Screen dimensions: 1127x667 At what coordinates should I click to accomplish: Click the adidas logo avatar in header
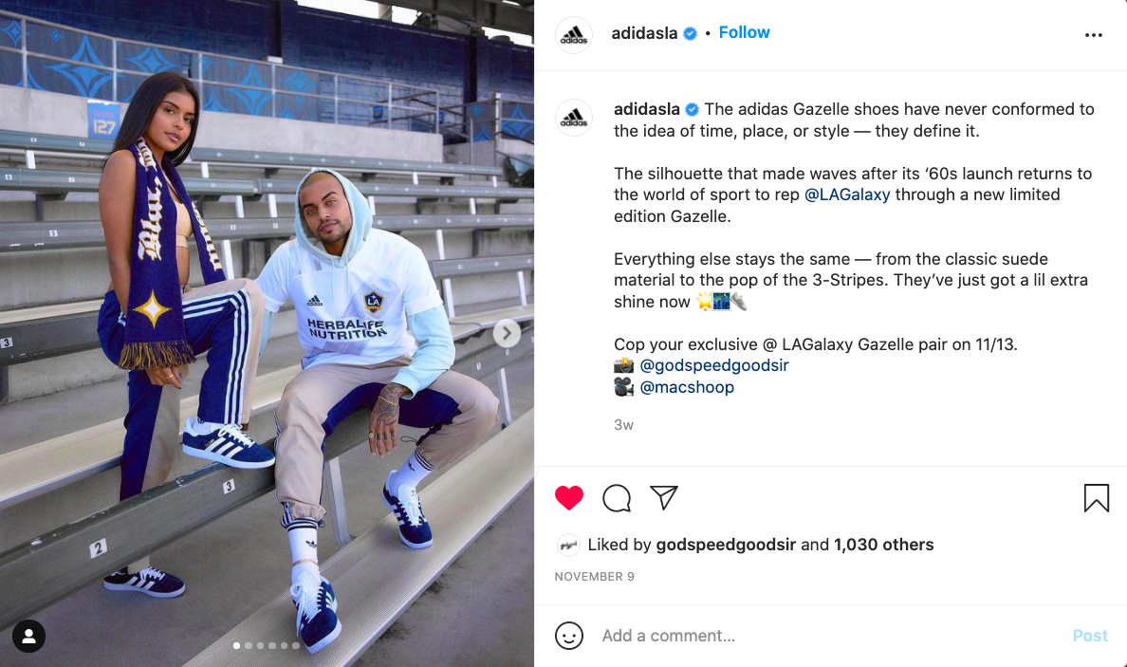(x=574, y=34)
